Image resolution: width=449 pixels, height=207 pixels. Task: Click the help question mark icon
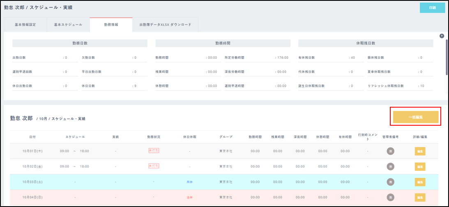442,36
